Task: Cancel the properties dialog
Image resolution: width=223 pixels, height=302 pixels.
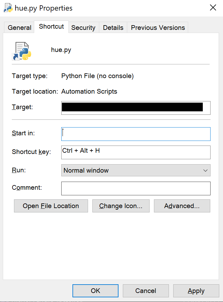Action: [146, 291]
